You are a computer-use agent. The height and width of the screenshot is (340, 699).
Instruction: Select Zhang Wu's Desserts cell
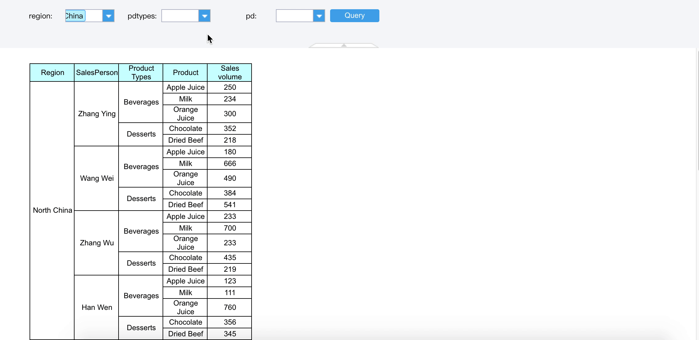point(141,263)
